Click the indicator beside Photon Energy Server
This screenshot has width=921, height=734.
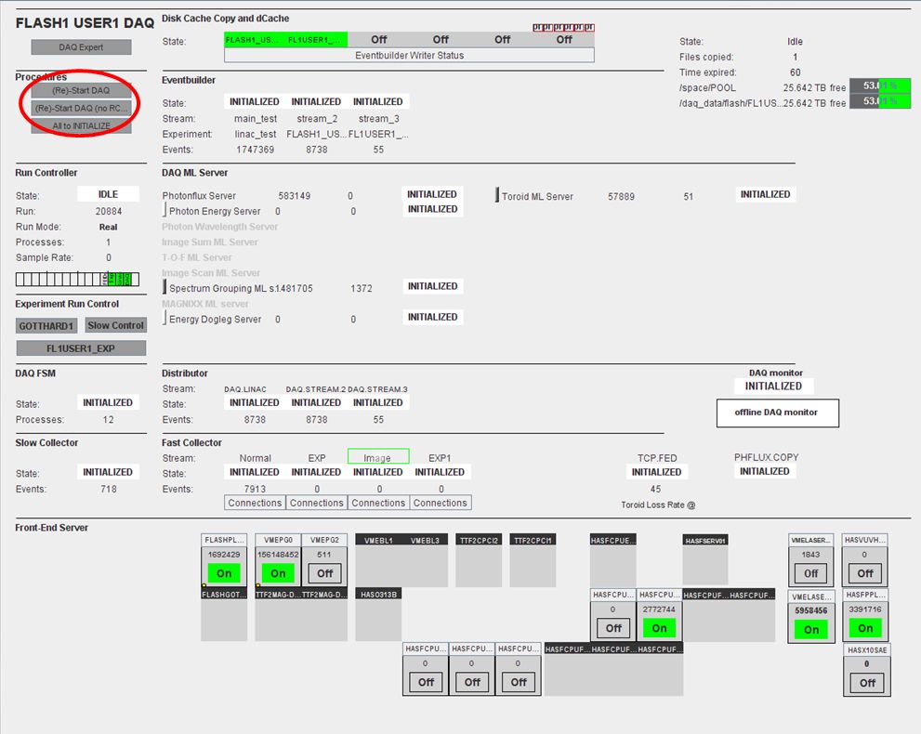point(165,212)
